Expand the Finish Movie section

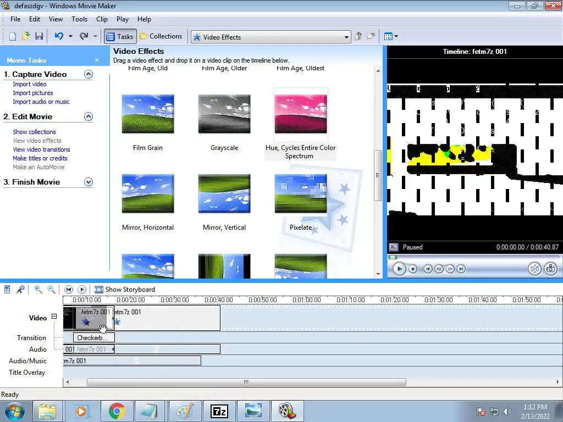coord(89,182)
